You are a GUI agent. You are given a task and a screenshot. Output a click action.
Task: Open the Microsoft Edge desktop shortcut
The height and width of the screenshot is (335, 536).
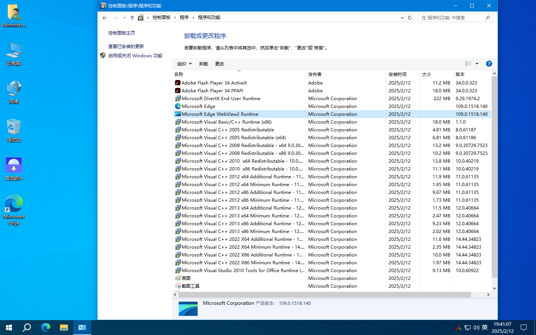pyautogui.click(x=14, y=210)
